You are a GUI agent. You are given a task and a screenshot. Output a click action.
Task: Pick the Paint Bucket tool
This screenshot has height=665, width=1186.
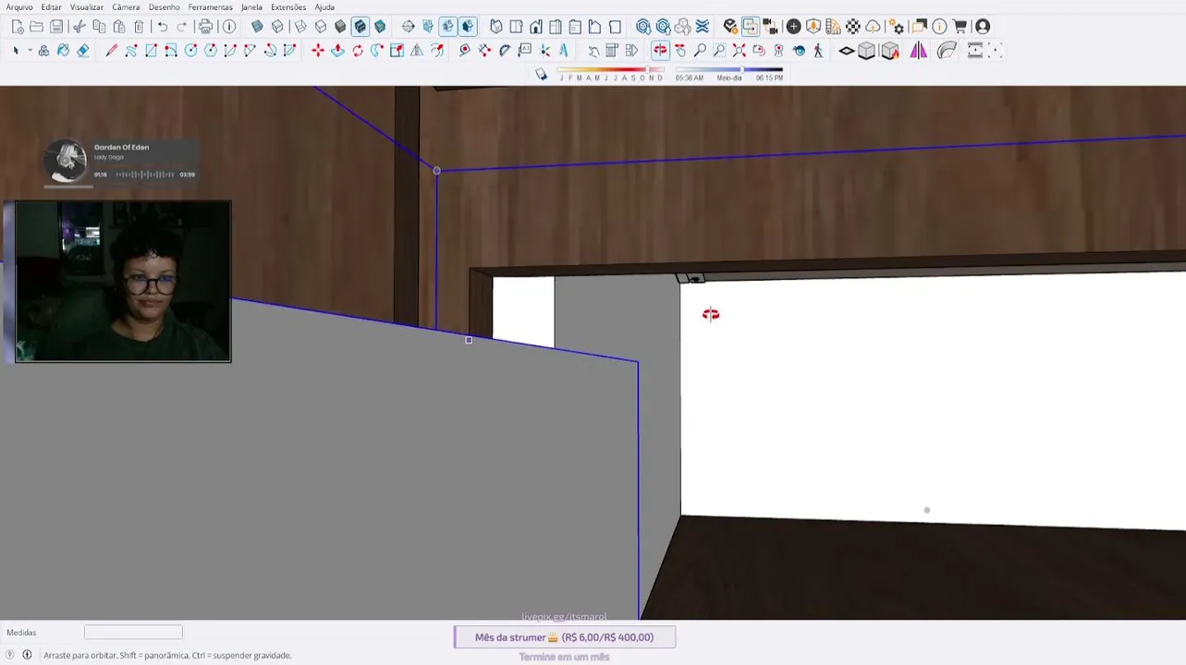click(63, 51)
